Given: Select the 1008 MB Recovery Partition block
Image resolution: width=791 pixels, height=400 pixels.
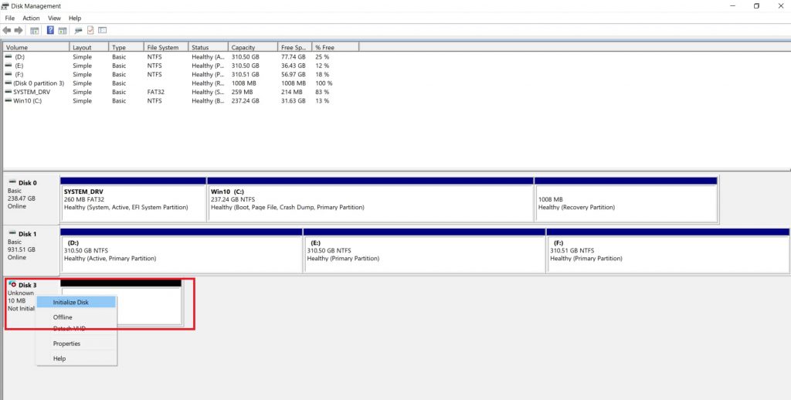Looking at the screenshot, I should [x=626, y=199].
